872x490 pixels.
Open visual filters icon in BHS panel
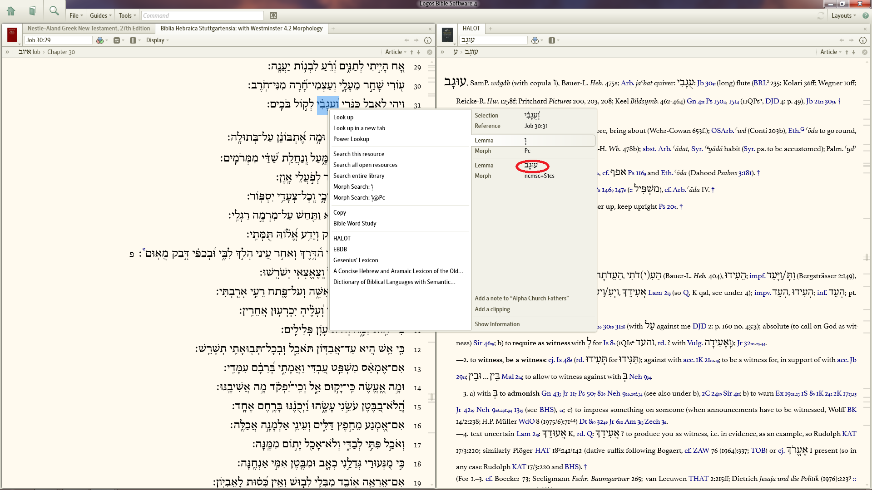tap(100, 40)
